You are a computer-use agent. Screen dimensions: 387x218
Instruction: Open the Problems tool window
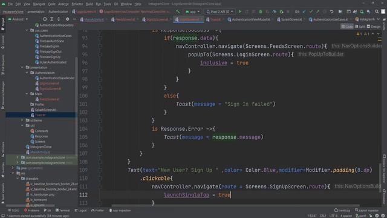pos(31,211)
